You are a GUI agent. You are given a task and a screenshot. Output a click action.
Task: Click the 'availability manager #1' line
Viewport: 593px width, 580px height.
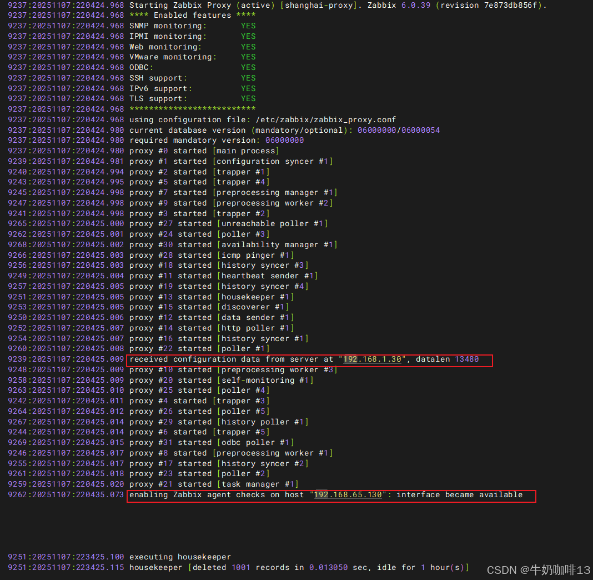pyautogui.click(x=173, y=245)
